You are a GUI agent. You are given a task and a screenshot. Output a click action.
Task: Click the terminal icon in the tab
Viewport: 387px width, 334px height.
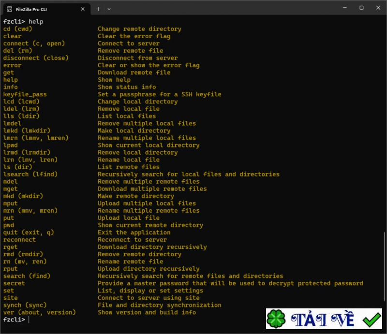tap(9, 9)
